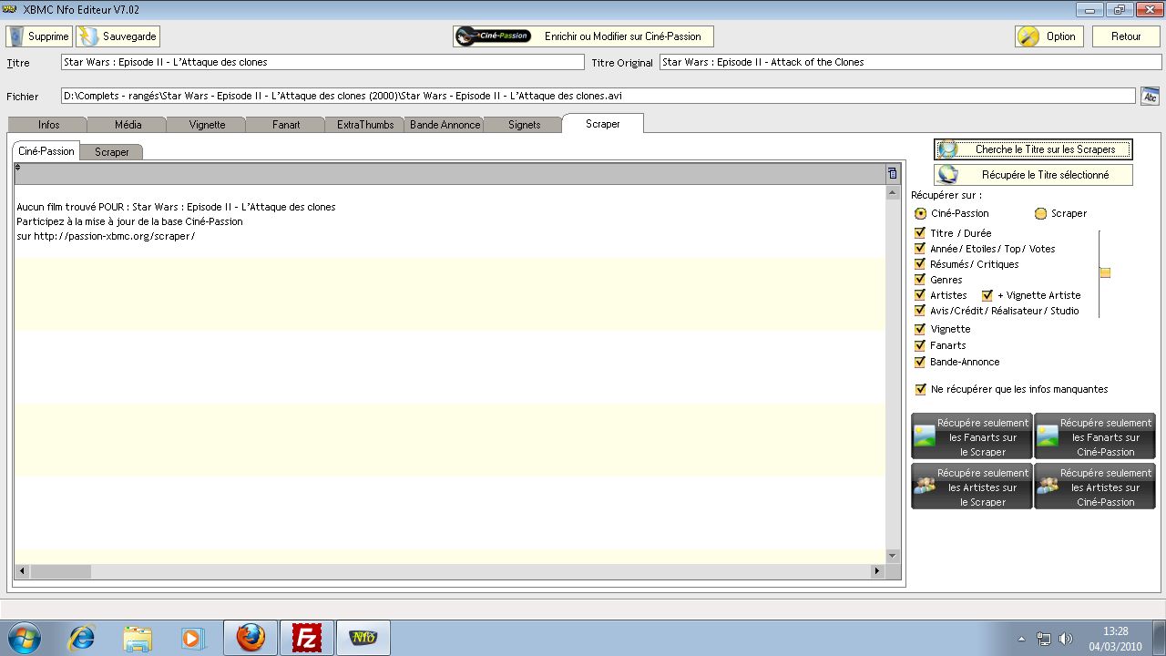Screen dimensions: 1166x656
Task: Uncheck the Fanarts checkbox
Action: (920, 345)
